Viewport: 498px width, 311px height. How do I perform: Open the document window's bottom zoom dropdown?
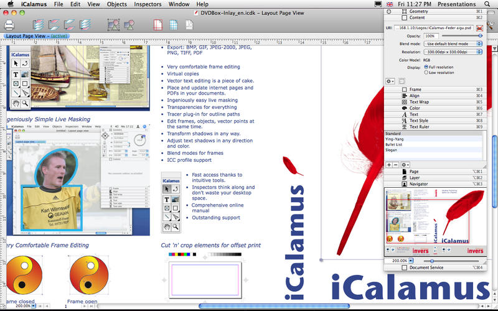click(x=34, y=306)
